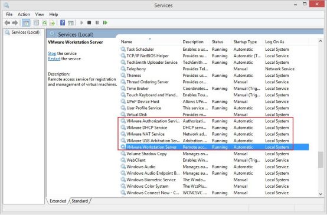The height and width of the screenshot is (215, 327).
Task: Click the VMware DHCP Service gear icon
Action: point(123,128)
